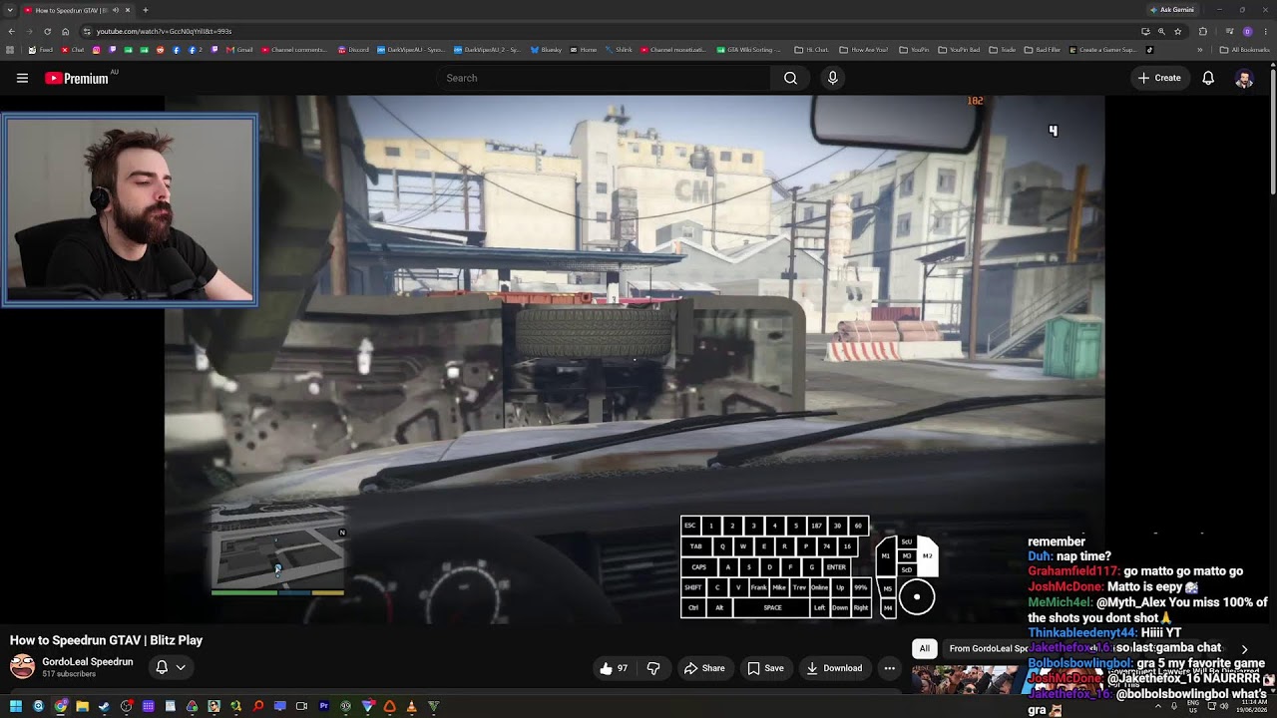1277x718 pixels.
Task: Open the Discord bookmark
Action: [353, 49]
